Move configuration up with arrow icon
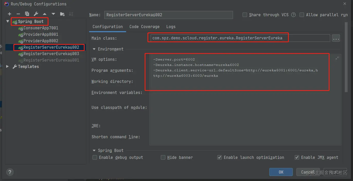 coord(45,14)
